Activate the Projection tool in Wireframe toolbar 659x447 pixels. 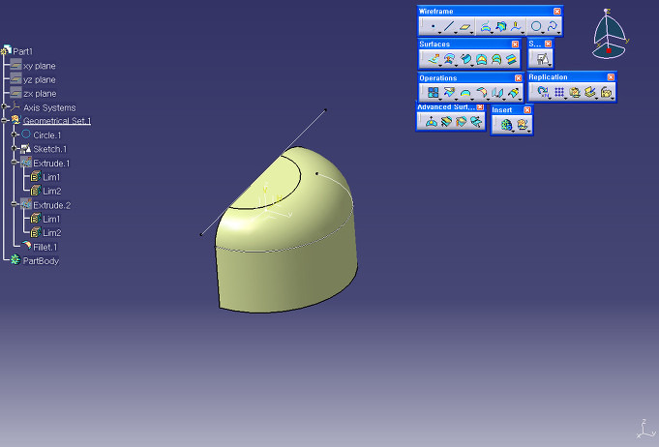pyautogui.click(x=486, y=27)
